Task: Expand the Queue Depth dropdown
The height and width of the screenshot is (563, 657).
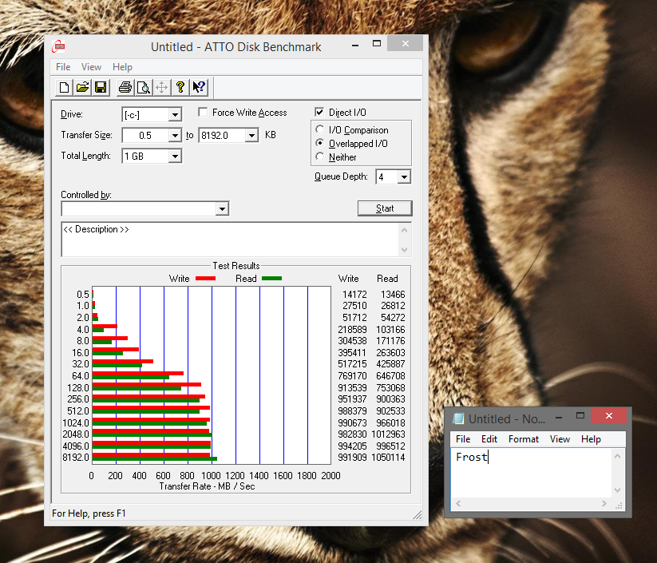Action: pyautogui.click(x=404, y=177)
